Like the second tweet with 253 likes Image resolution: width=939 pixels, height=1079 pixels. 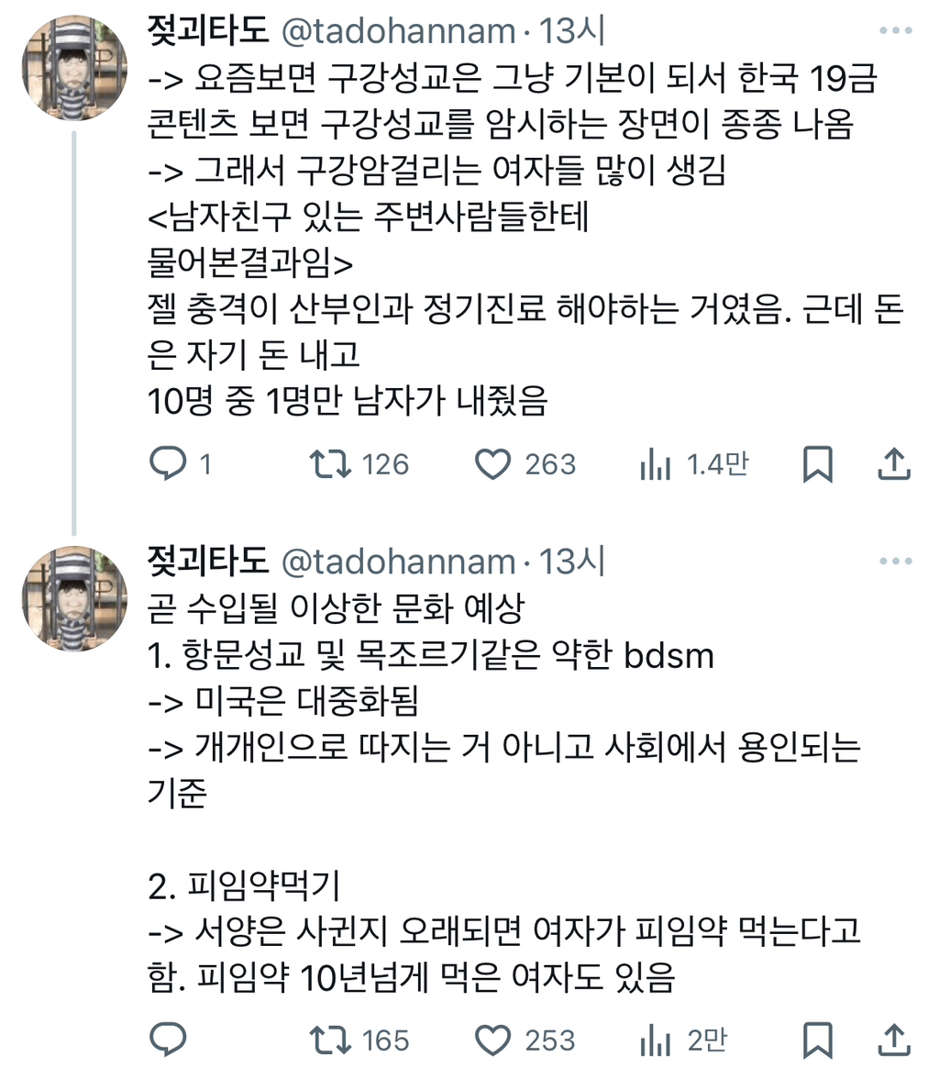tap(492, 1041)
